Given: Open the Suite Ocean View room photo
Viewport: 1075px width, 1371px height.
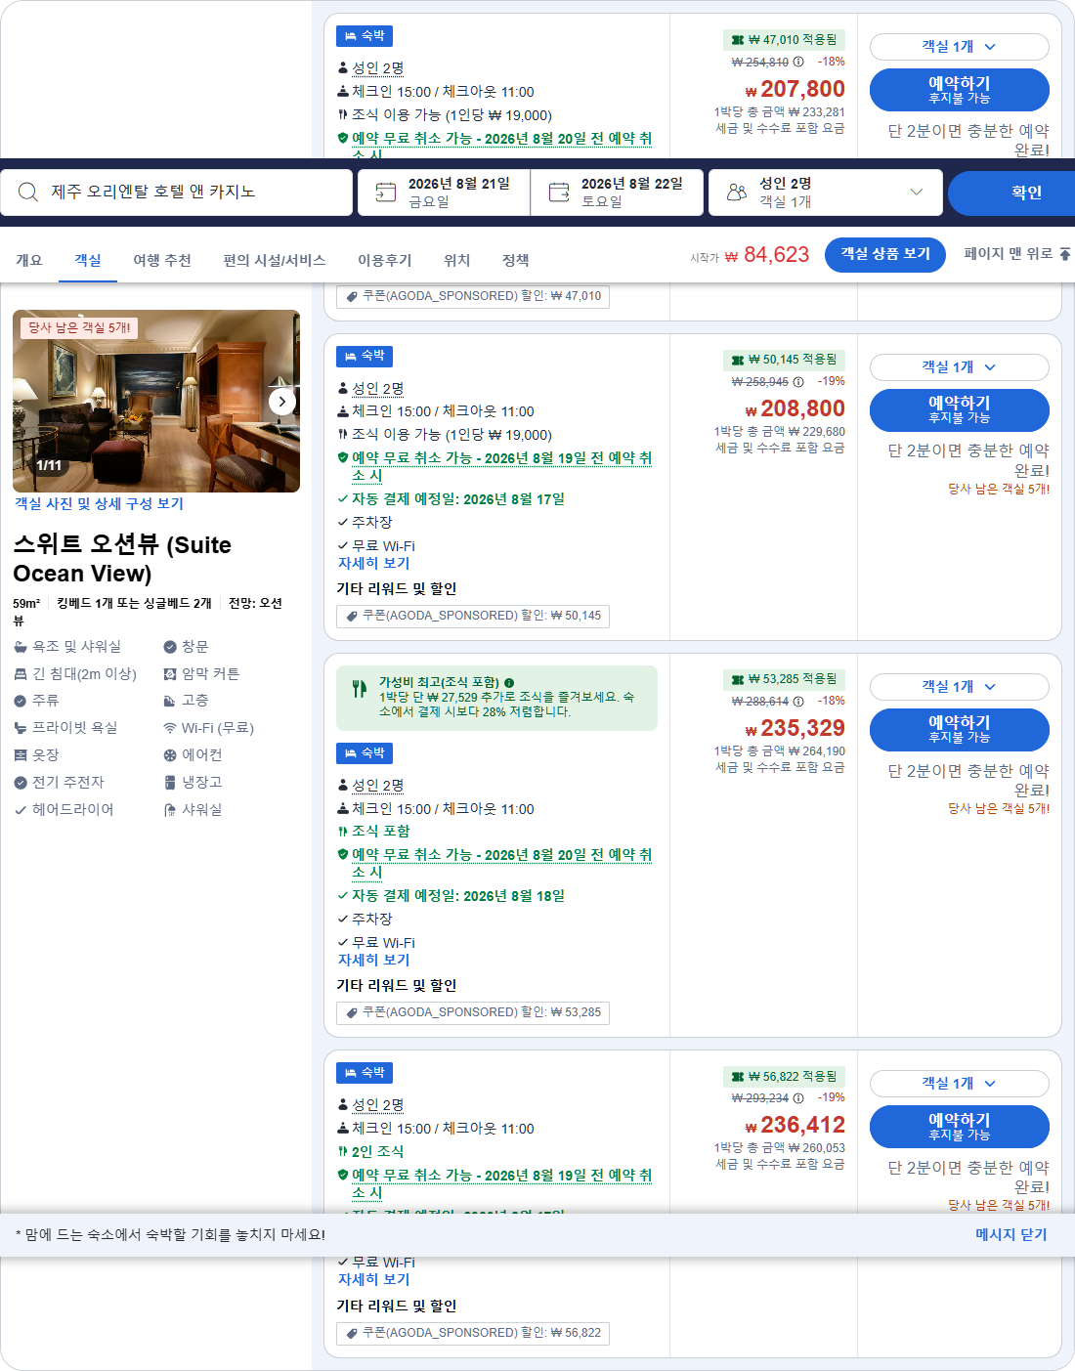Looking at the screenshot, I should tap(156, 401).
